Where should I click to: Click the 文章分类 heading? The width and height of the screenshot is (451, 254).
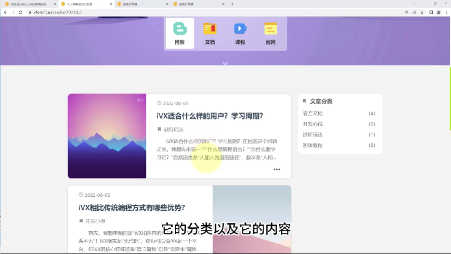[321, 101]
